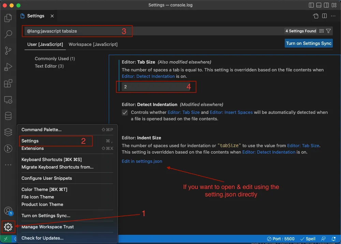Open the Explorer view in activity bar
Viewport: 341px width, 244px height.
click(8, 18)
